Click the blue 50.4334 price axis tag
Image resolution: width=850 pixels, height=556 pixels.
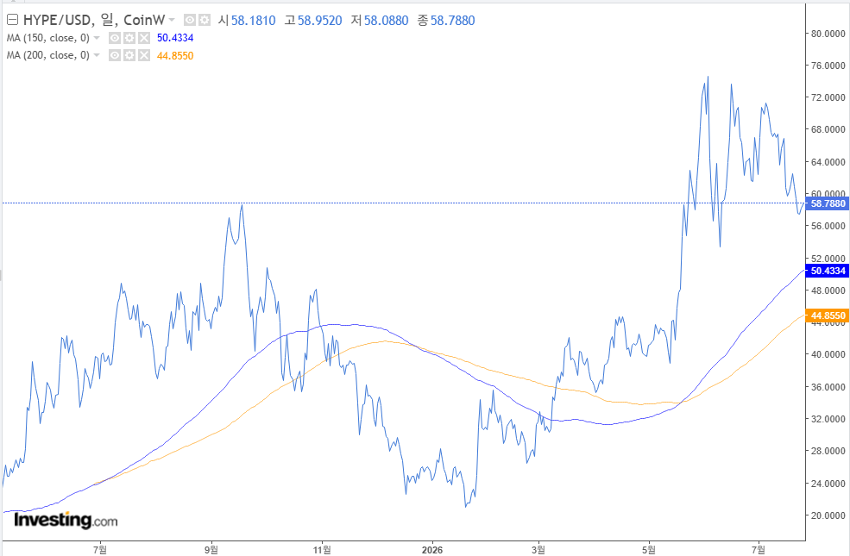click(828, 271)
